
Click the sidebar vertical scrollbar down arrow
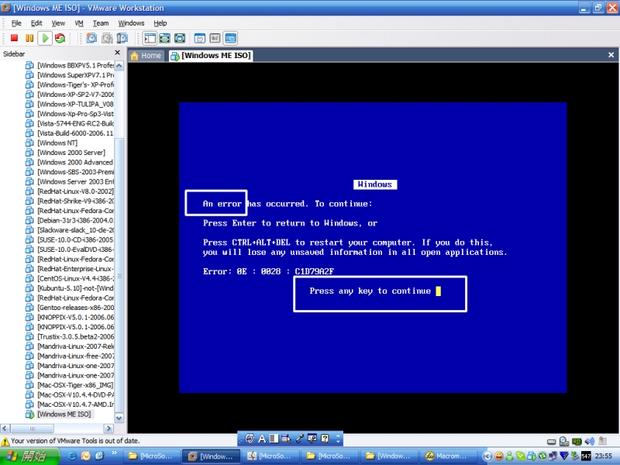pyautogui.click(x=119, y=418)
